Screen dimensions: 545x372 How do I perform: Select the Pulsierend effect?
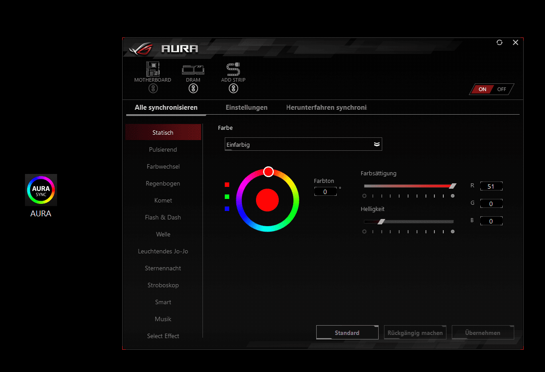[163, 149]
